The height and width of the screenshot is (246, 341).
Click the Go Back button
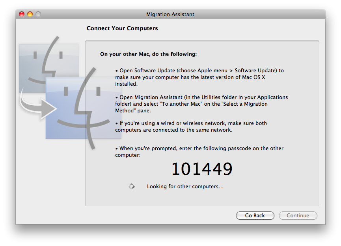255,215
